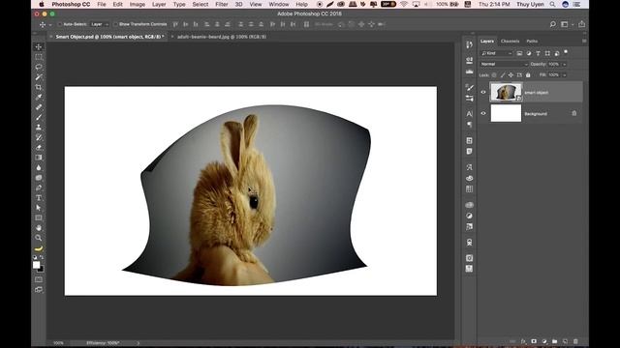The height and width of the screenshot is (348, 620).
Task: Select the Horizontal Type tool
Action: (39, 197)
